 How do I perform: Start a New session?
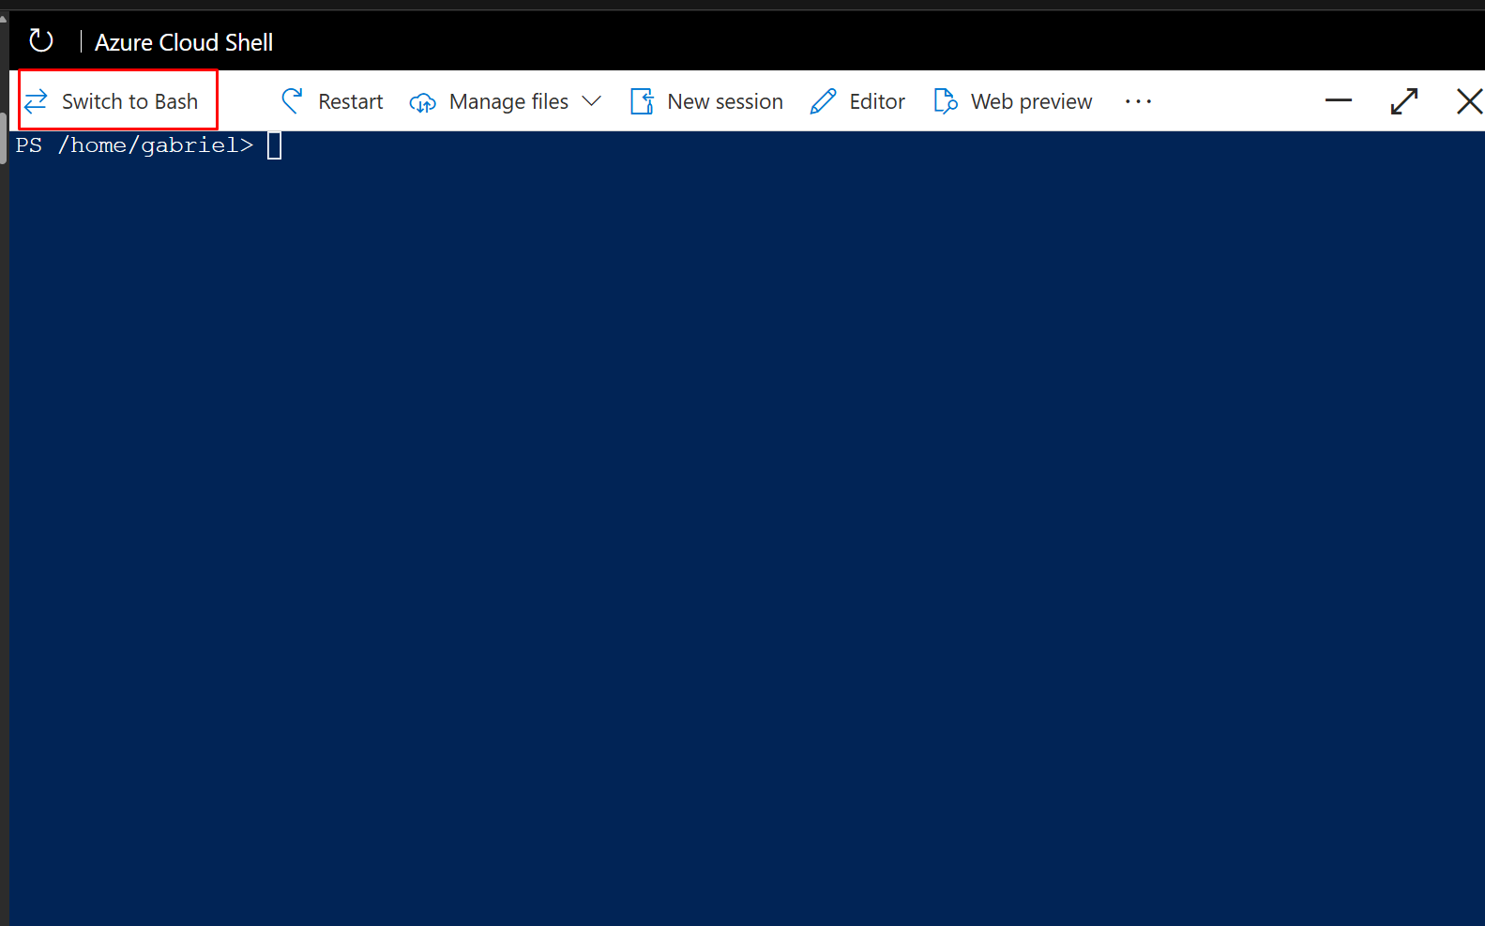[707, 101]
